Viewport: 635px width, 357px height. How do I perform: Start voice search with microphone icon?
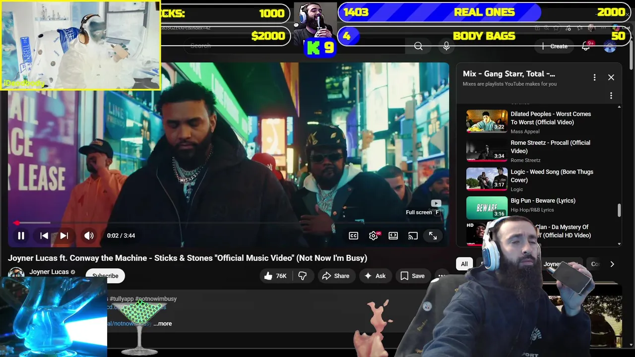[x=446, y=46]
